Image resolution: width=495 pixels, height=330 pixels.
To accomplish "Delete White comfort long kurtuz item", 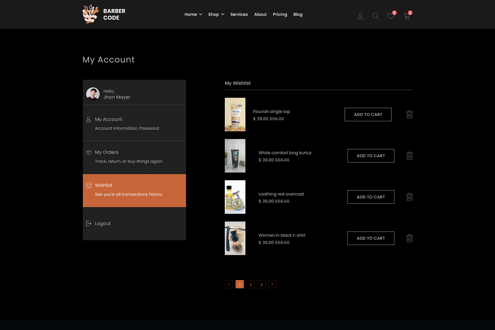I will 410,156.
